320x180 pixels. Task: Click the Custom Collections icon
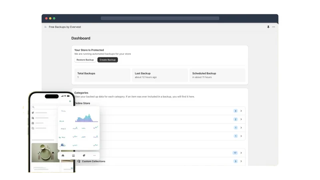tap(79, 161)
